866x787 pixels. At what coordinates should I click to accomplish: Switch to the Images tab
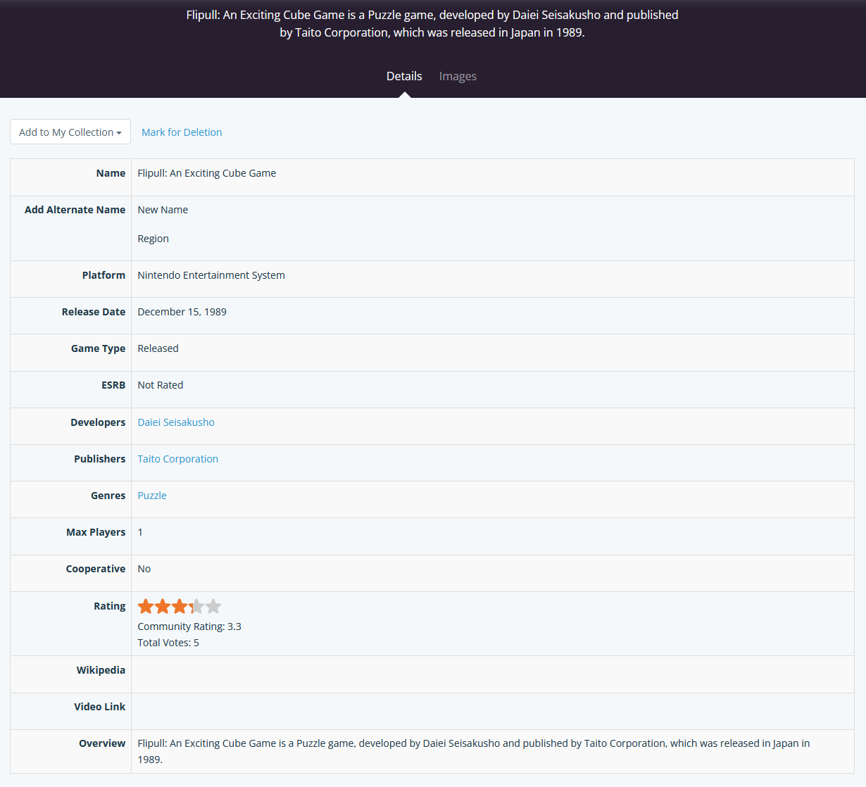pos(458,76)
